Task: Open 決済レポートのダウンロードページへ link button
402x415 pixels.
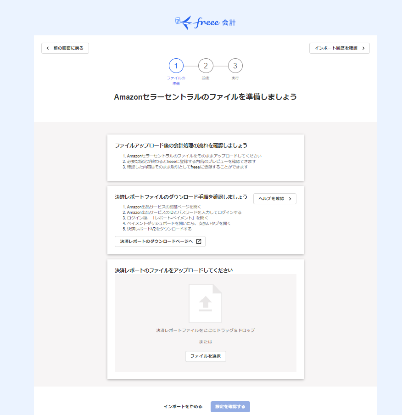Action: (160, 241)
